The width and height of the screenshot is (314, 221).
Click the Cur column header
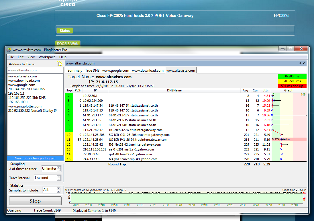point(255,90)
